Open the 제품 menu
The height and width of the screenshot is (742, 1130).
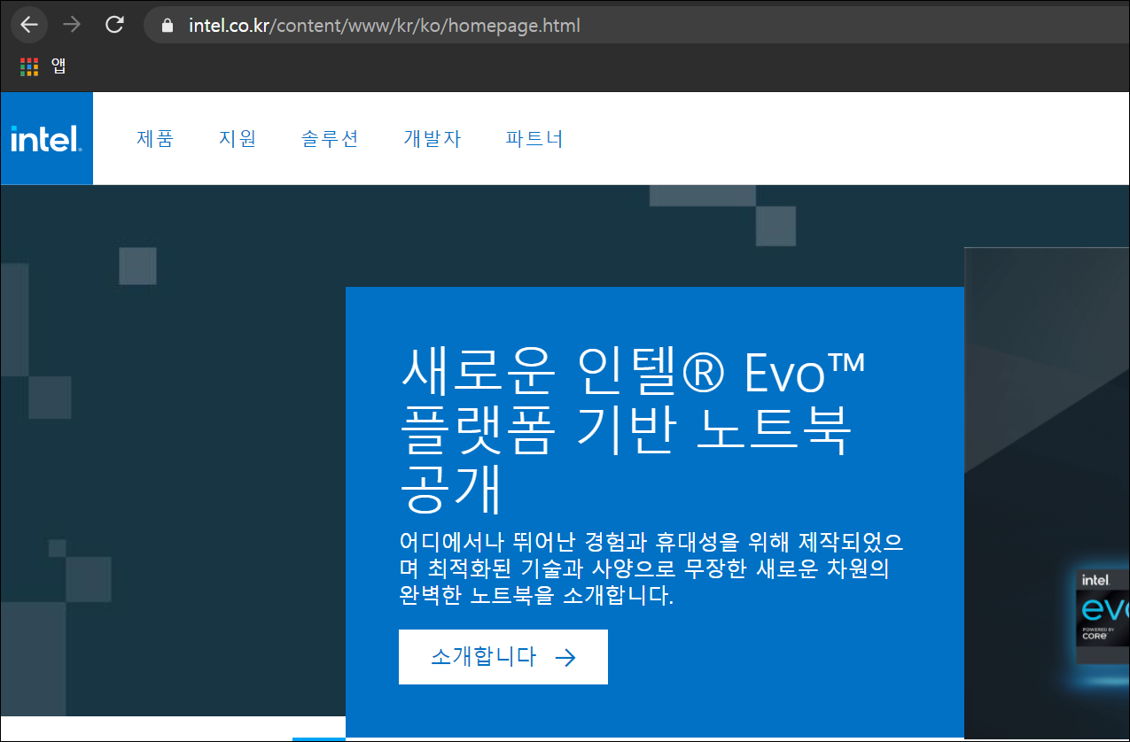click(155, 139)
